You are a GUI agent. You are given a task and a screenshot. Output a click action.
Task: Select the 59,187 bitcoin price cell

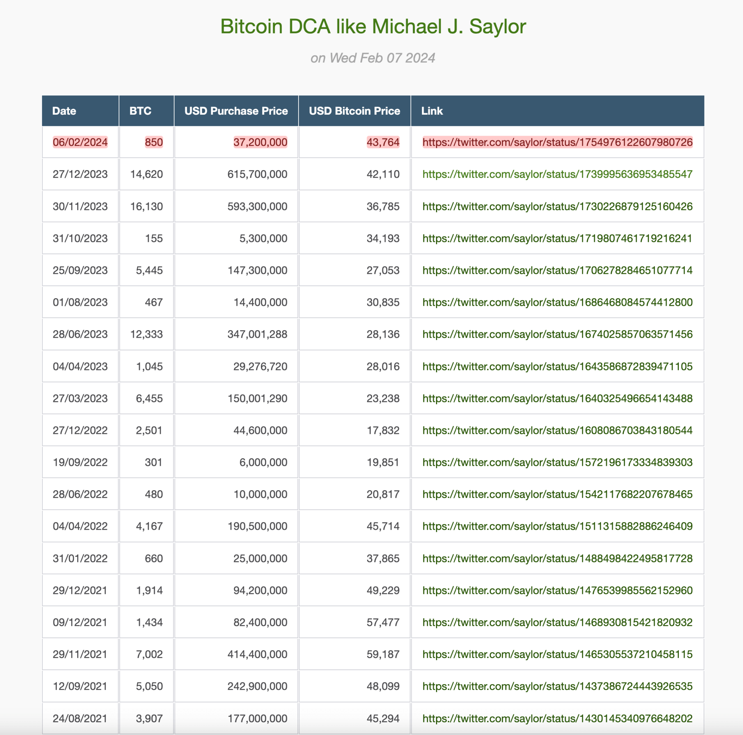(354, 654)
